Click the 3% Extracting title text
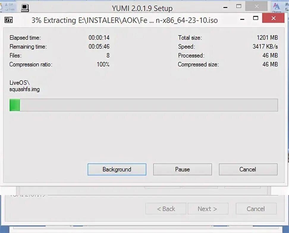The height and width of the screenshot is (233, 289). point(125,20)
